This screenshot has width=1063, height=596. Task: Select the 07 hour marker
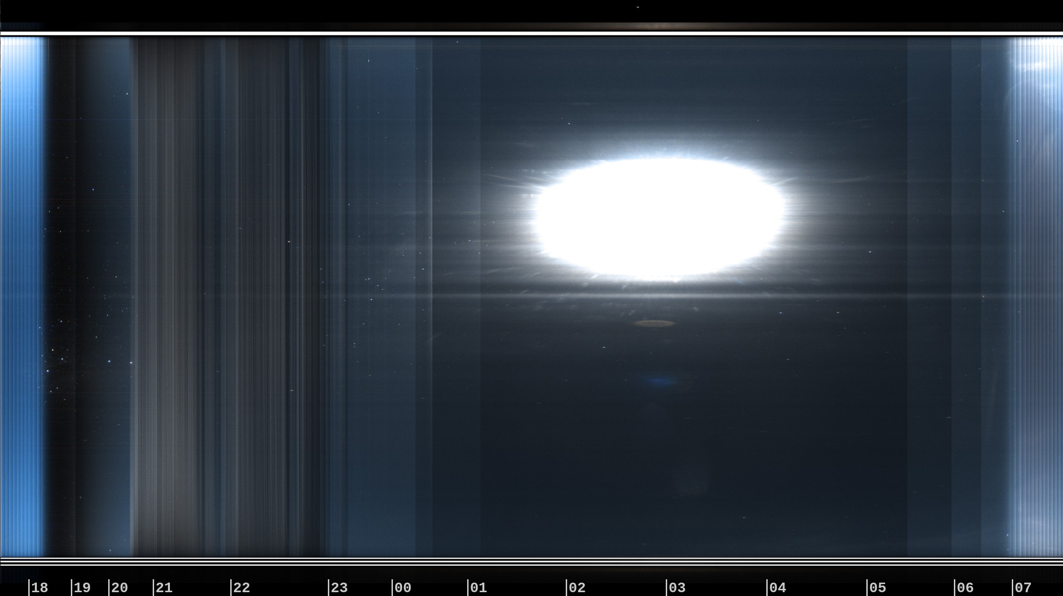click(x=1023, y=587)
